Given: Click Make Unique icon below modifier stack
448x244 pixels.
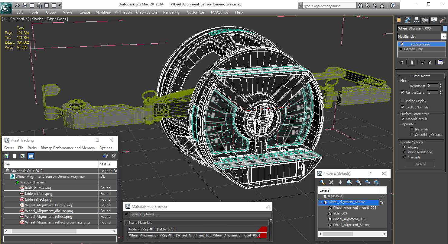Looking at the screenshot, I should point(422,62).
